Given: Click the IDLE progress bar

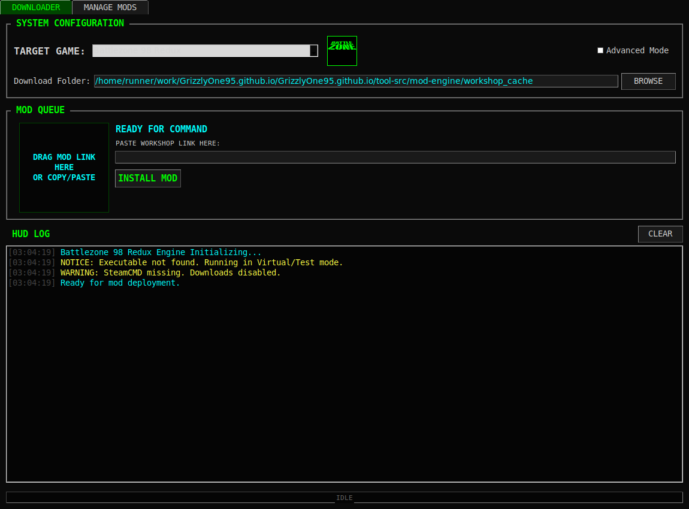Looking at the screenshot, I should [x=344, y=498].
